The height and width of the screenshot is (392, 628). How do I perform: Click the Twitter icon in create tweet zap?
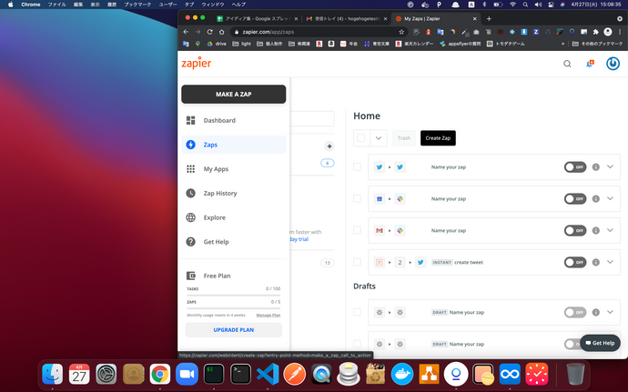(x=420, y=262)
